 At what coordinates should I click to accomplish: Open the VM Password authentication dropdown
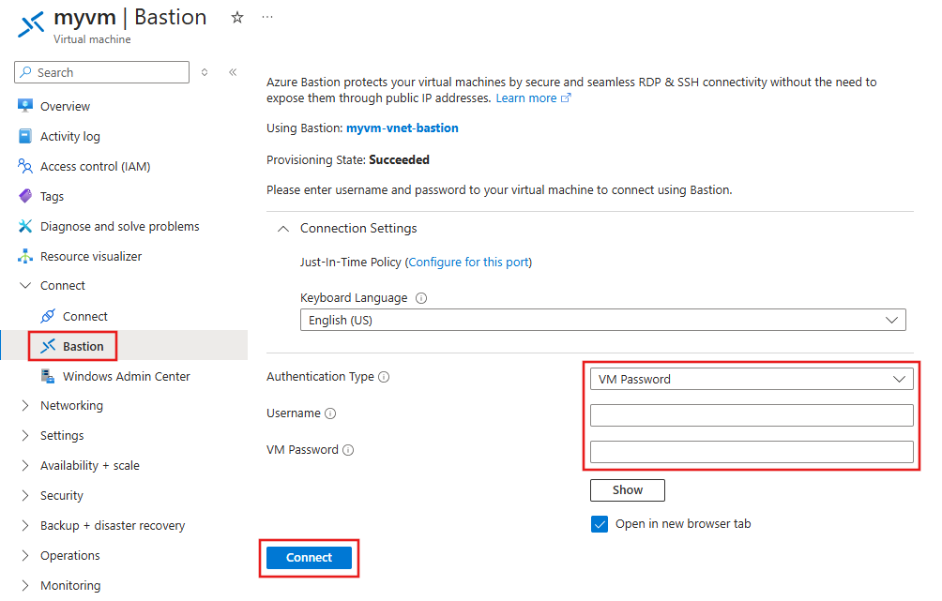pos(751,379)
